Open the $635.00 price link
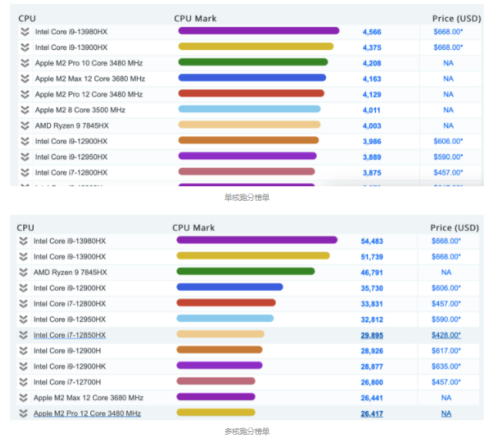Viewport: 500px width, 441px height. tap(446, 366)
